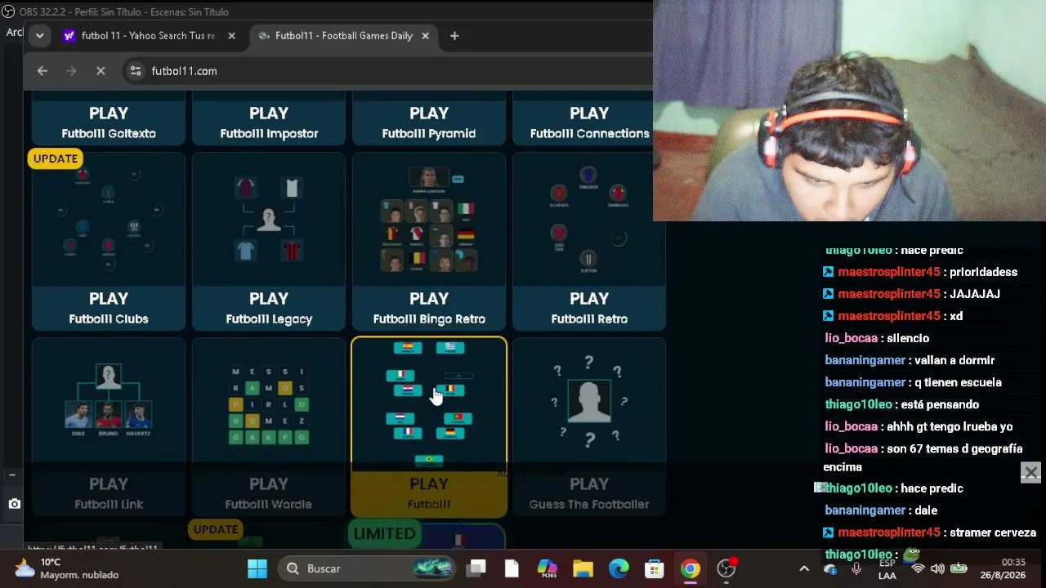Click the camera screenshot icon at left edge
This screenshot has height=588, width=1046.
point(14,504)
